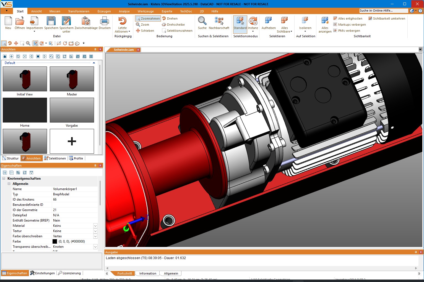Screen dimensions: 424x282
Task: Open the Zwischenablage clipboard tool
Action: (86, 21)
